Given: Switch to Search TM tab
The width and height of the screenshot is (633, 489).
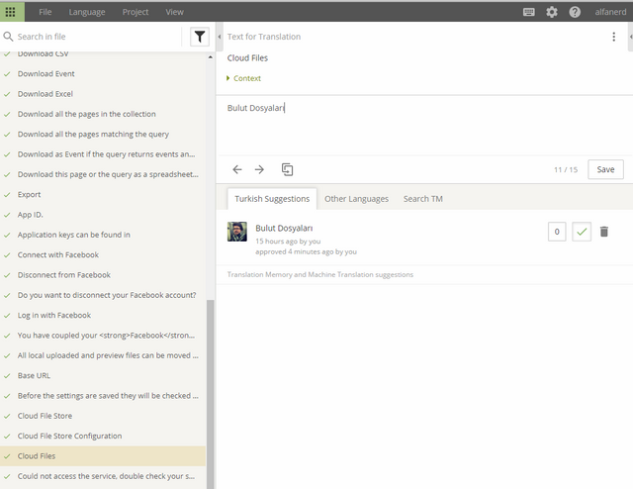Looking at the screenshot, I should [423, 199].
